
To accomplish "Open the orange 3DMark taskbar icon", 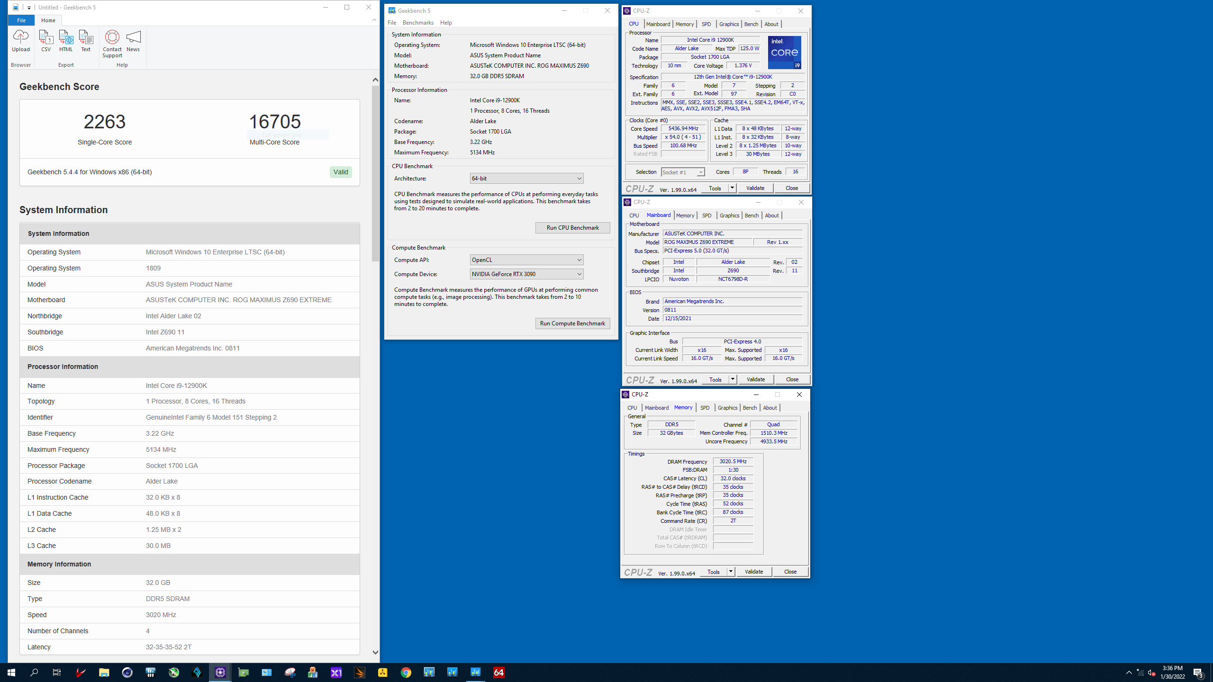I will tap(359, 672).
